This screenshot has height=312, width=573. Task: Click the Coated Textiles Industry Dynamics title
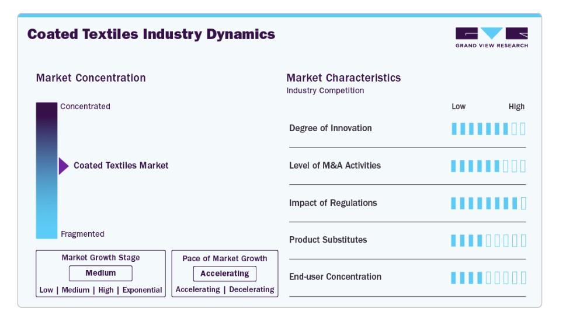point(151,34)
